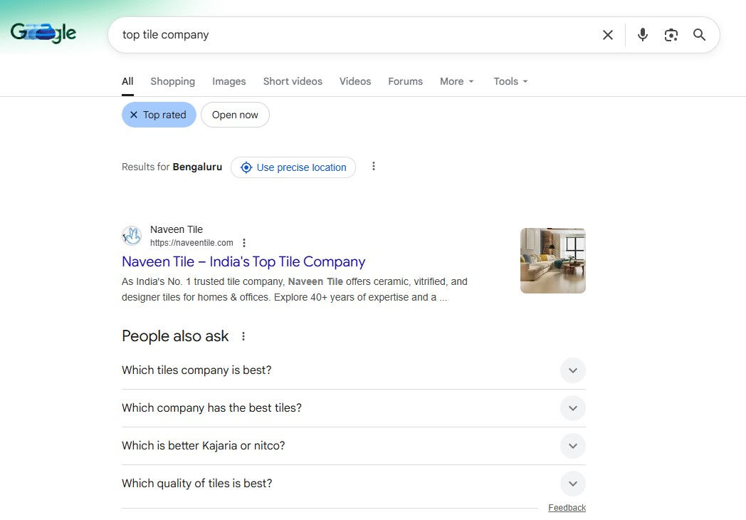Remove the Top rated filter chip
The height and width of the screenshot is (520, 746).
159,115
